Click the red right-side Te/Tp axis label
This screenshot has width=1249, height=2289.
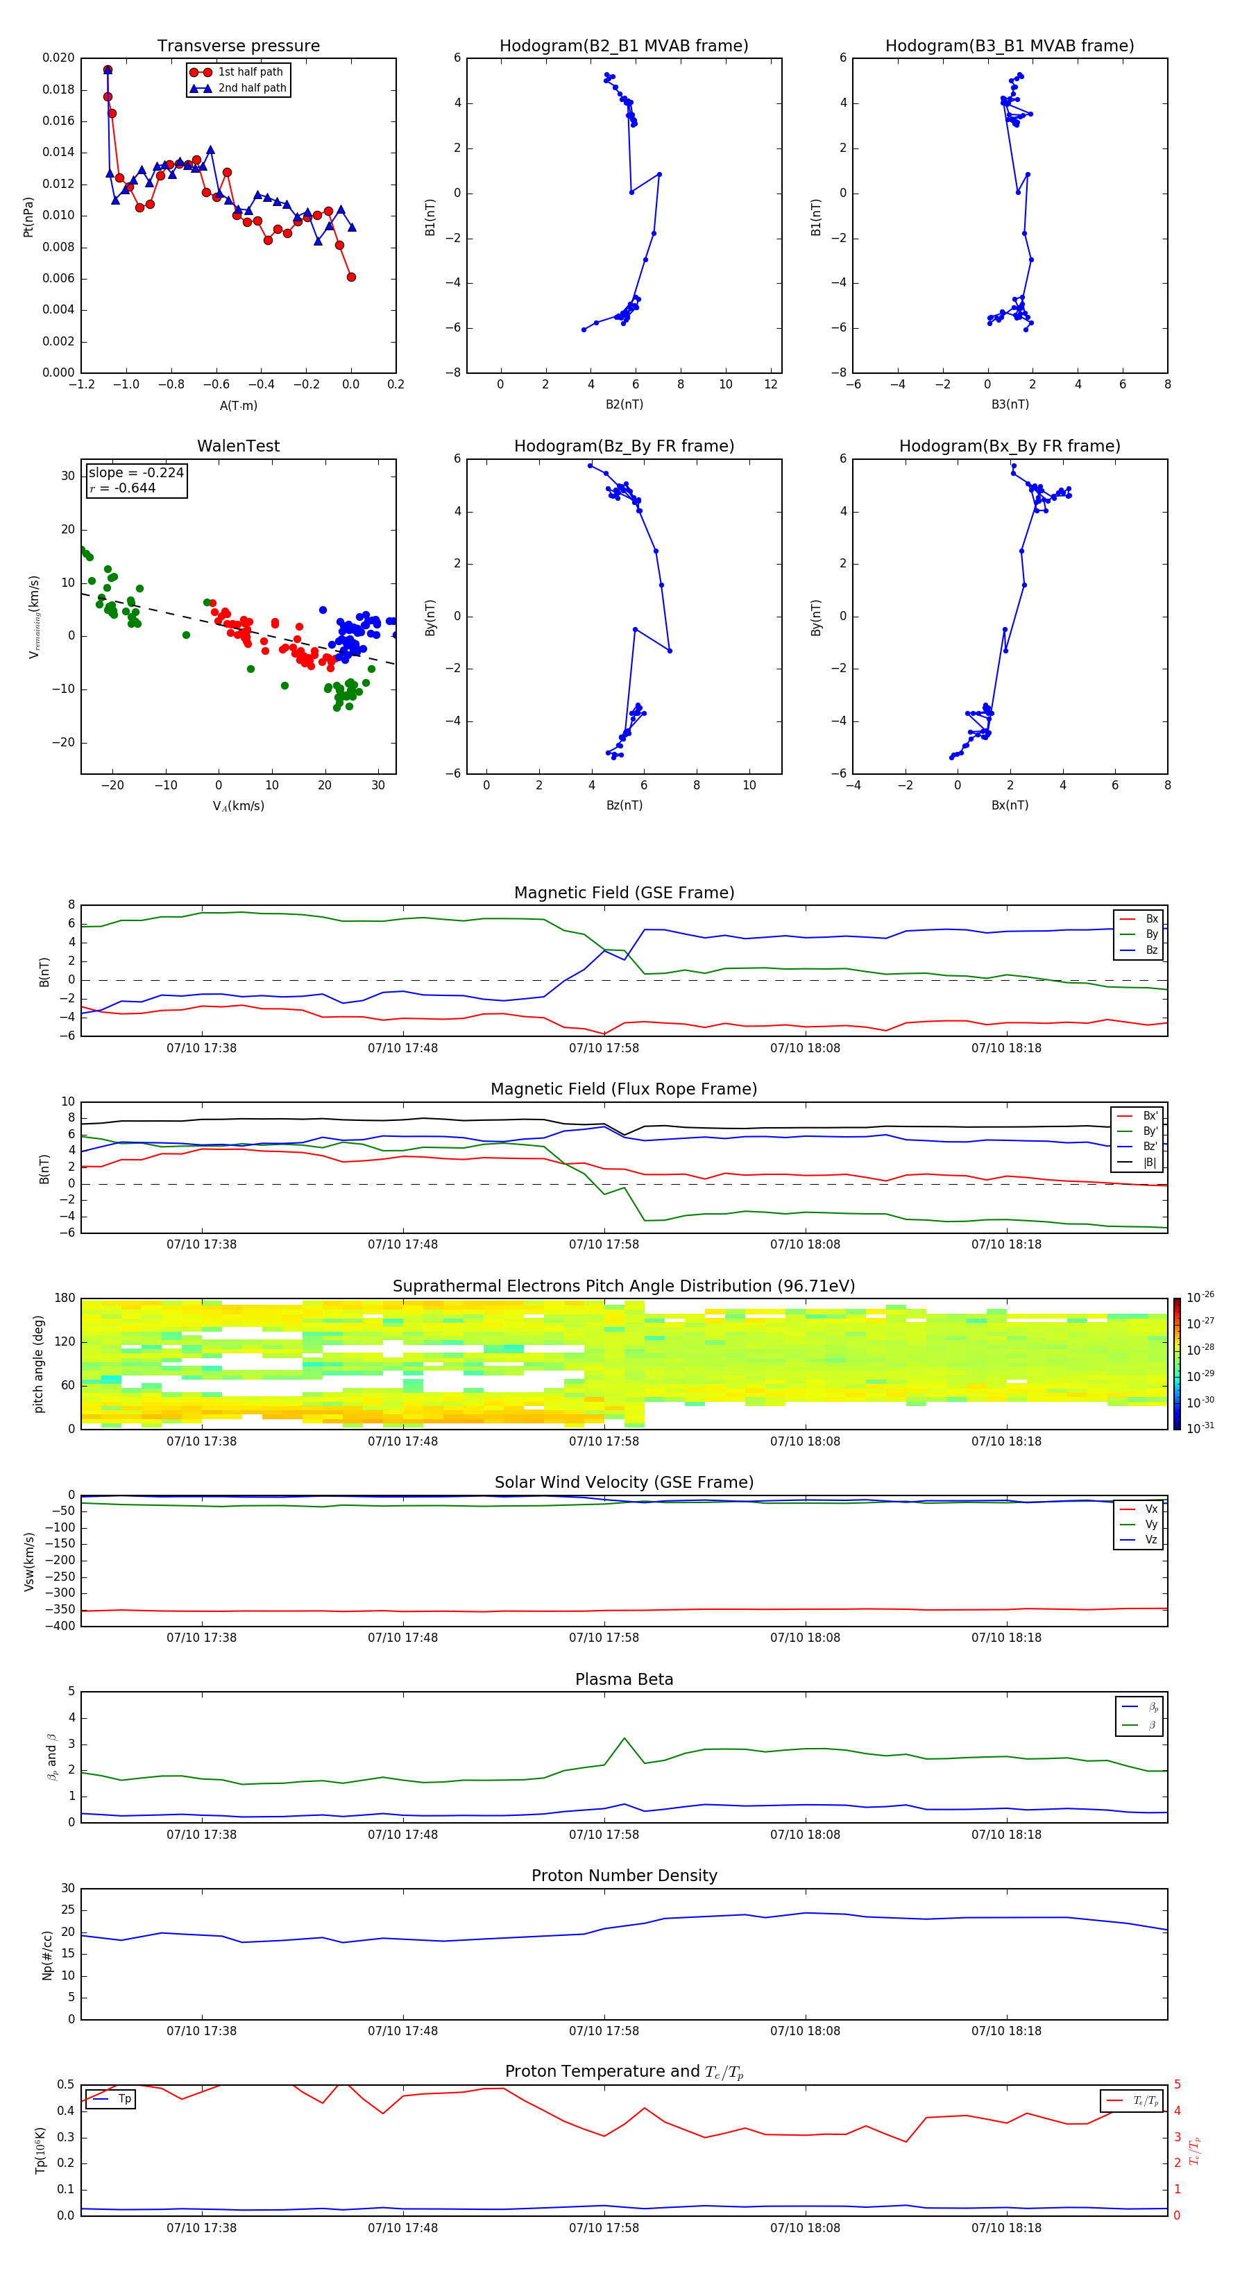pyautogui.click(x=1195, y=2150)
